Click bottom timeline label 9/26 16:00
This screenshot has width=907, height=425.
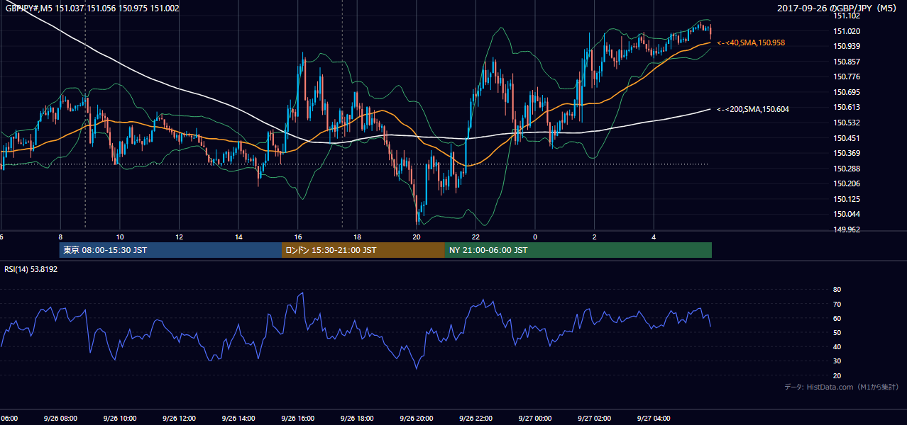point(297,419)
